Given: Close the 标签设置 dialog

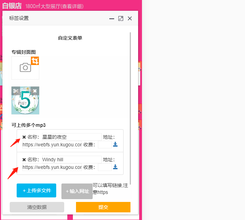Looking at the screenshot, I should coord(130,18).
